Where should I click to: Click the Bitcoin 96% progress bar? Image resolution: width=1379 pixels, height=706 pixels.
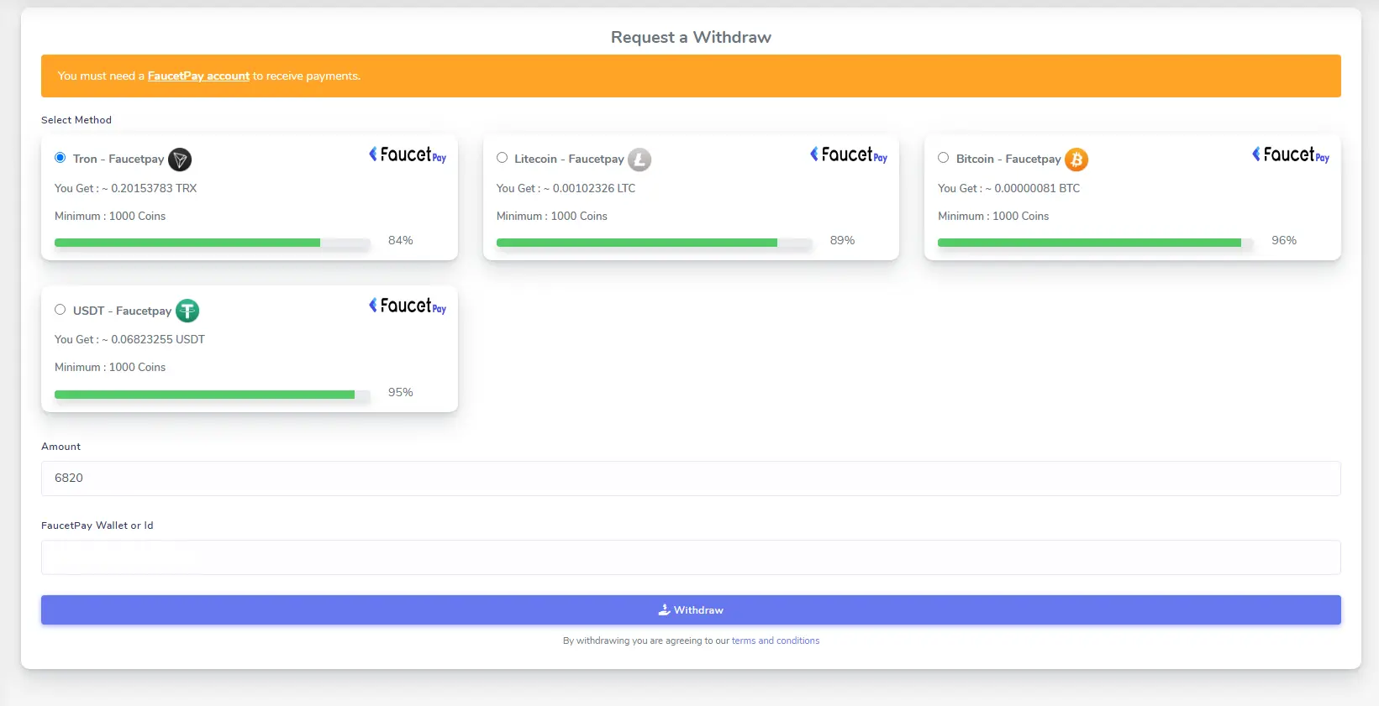pyautogui.click(x=1096, y=243)
